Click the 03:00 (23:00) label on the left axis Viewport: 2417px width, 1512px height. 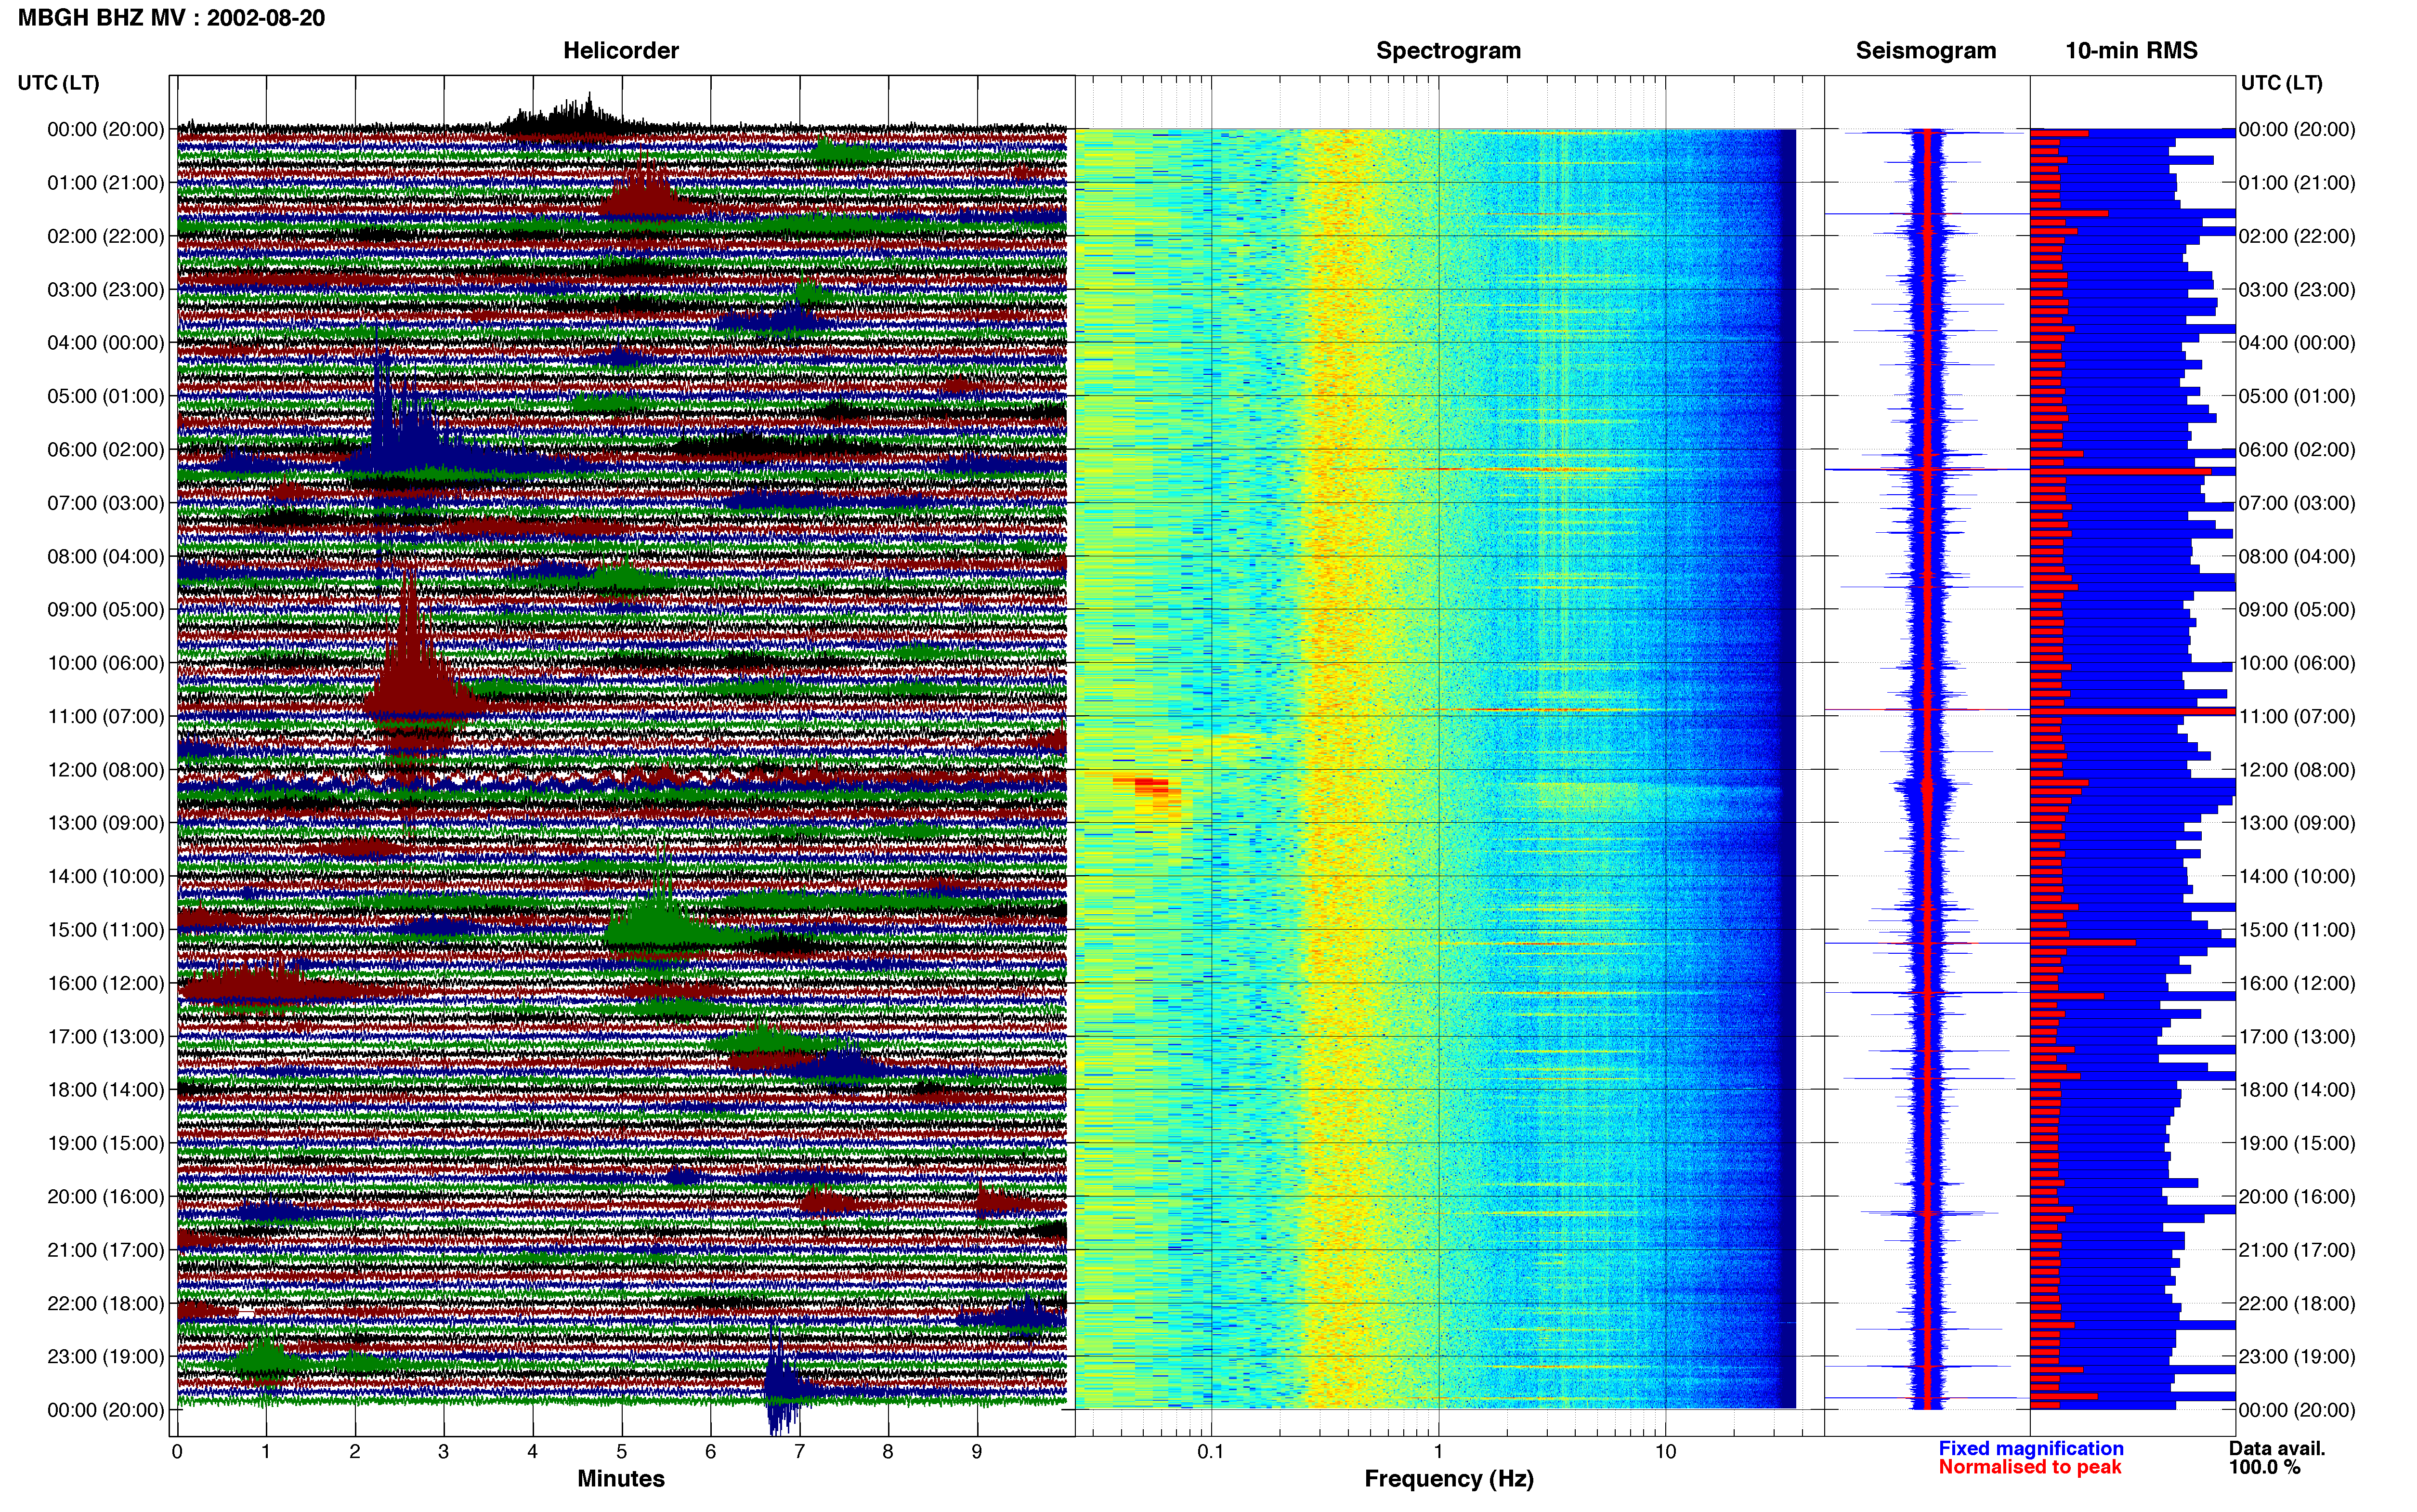click(x=106, y=290)
